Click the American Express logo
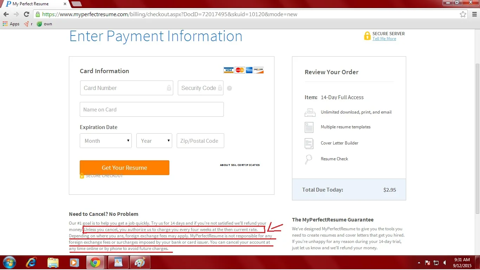 (249, 70)
